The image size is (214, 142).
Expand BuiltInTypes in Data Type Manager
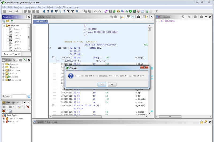click(x=4, y=118)
